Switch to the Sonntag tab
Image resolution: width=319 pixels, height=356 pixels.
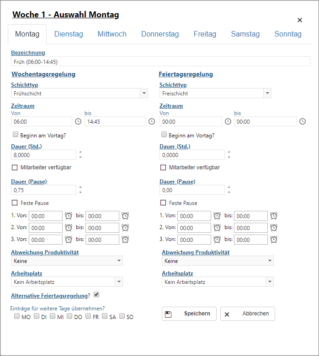288,34
